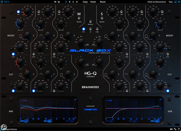
Task: Click the Mid low band CUT knob
Action: (x=20, y=62)
